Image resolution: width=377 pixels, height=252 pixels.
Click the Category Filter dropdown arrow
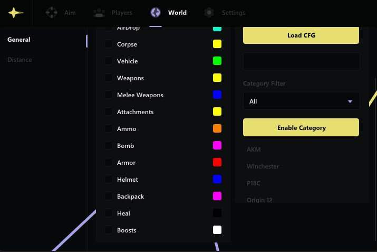(350, 101)
